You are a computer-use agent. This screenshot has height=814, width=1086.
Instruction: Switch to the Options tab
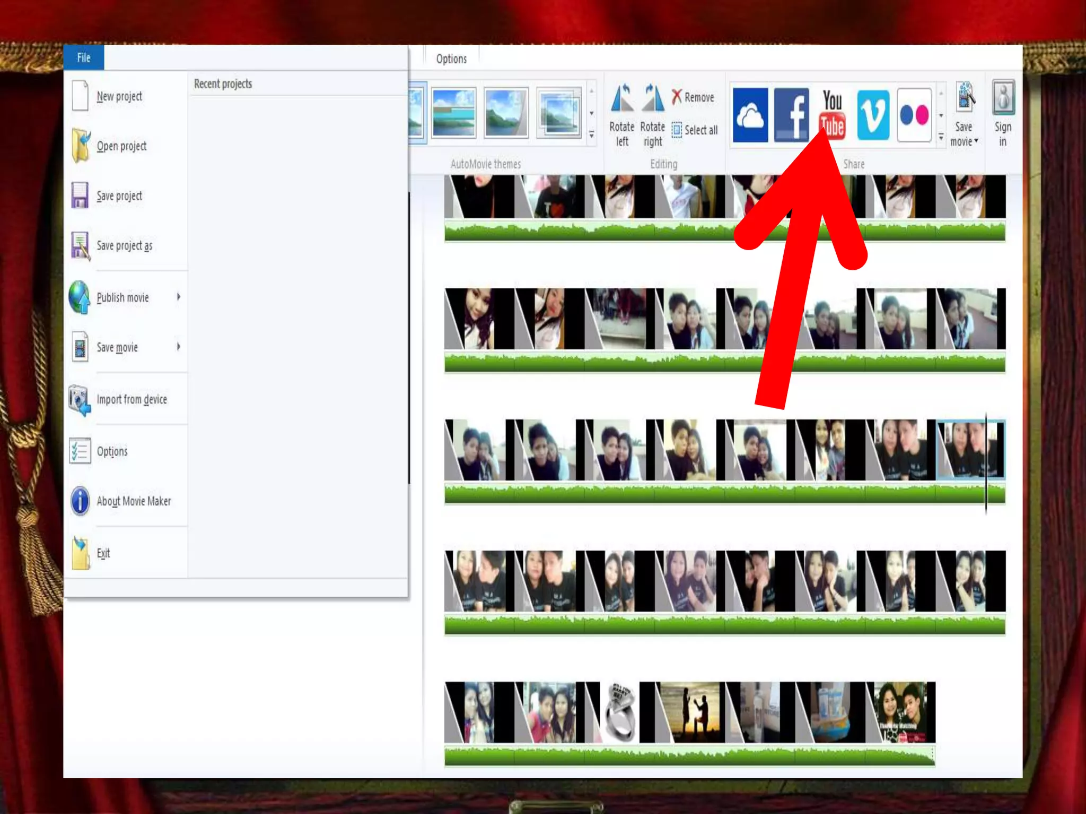(451, 59)
